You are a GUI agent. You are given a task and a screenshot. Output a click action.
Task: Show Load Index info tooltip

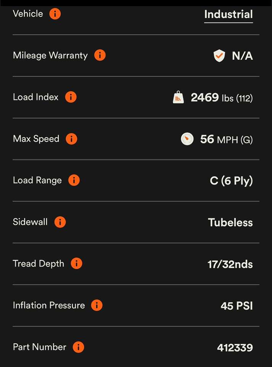71,97
